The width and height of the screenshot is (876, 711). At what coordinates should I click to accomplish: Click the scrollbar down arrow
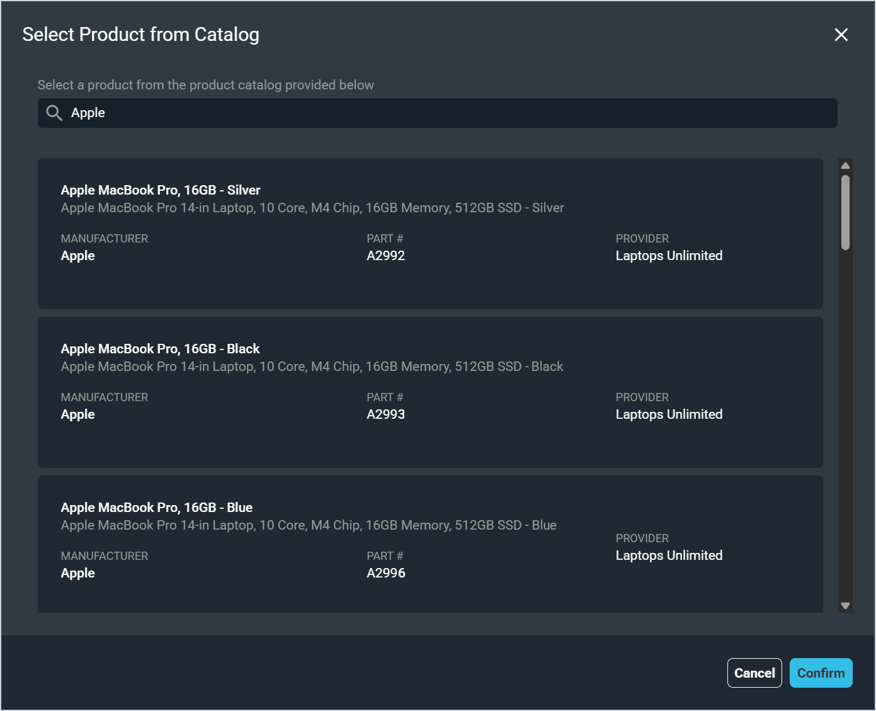tap(845, 606)
